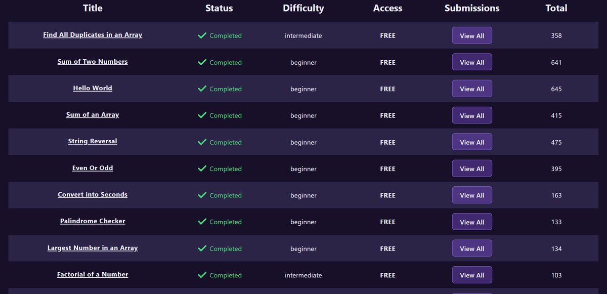
Task: Click FREE access label in Sum of Two Numbers row
Action: point(388,62)
